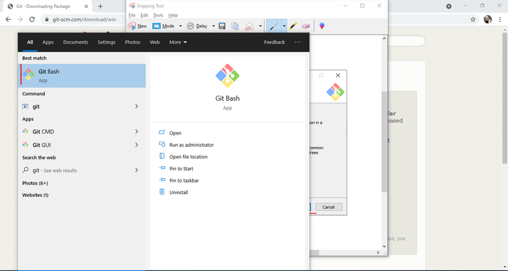Expand the Mode dropdown arrow
The image size is (508, 271).
click(180, 26)
